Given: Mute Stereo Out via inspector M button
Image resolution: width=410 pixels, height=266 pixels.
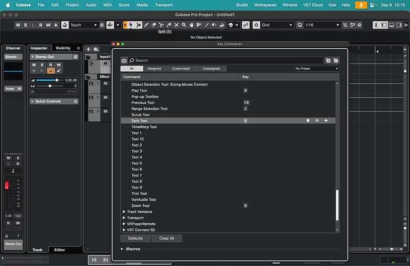Looking at the screenshot, I should [x=34, y=65].
